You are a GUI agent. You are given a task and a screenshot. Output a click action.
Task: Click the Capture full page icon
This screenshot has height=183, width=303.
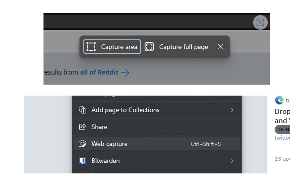tap(149, 47)
